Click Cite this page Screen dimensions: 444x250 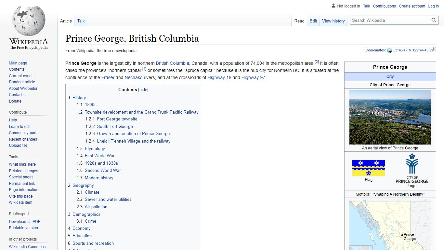click(21, 196)
